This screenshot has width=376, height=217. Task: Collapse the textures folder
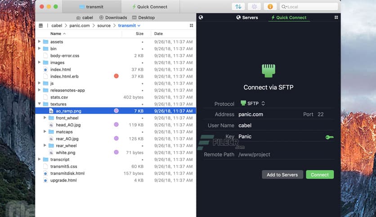40,104
